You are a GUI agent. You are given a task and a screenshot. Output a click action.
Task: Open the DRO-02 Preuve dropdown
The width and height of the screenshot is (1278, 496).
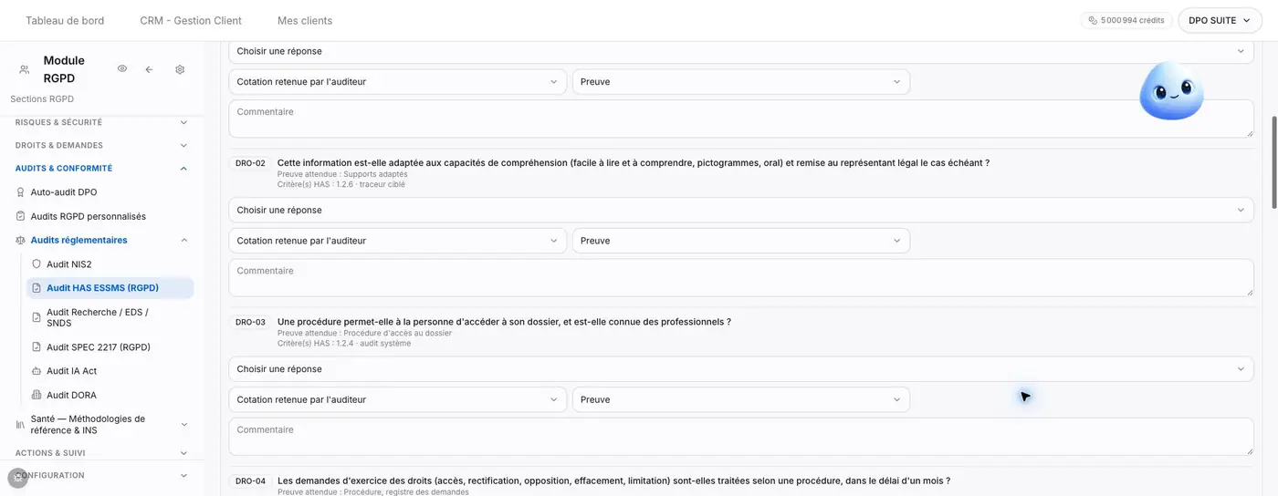[x=741, y=241]
